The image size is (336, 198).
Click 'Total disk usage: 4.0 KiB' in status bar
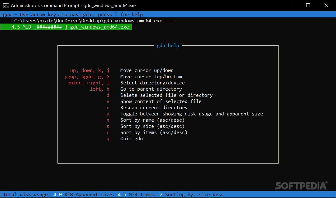[x=38, y=195]
